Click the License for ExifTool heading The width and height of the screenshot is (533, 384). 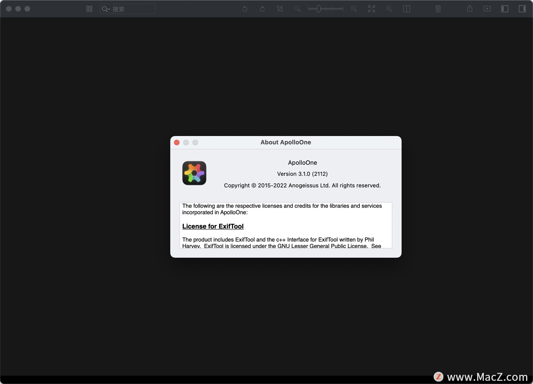tap(213, 226)
